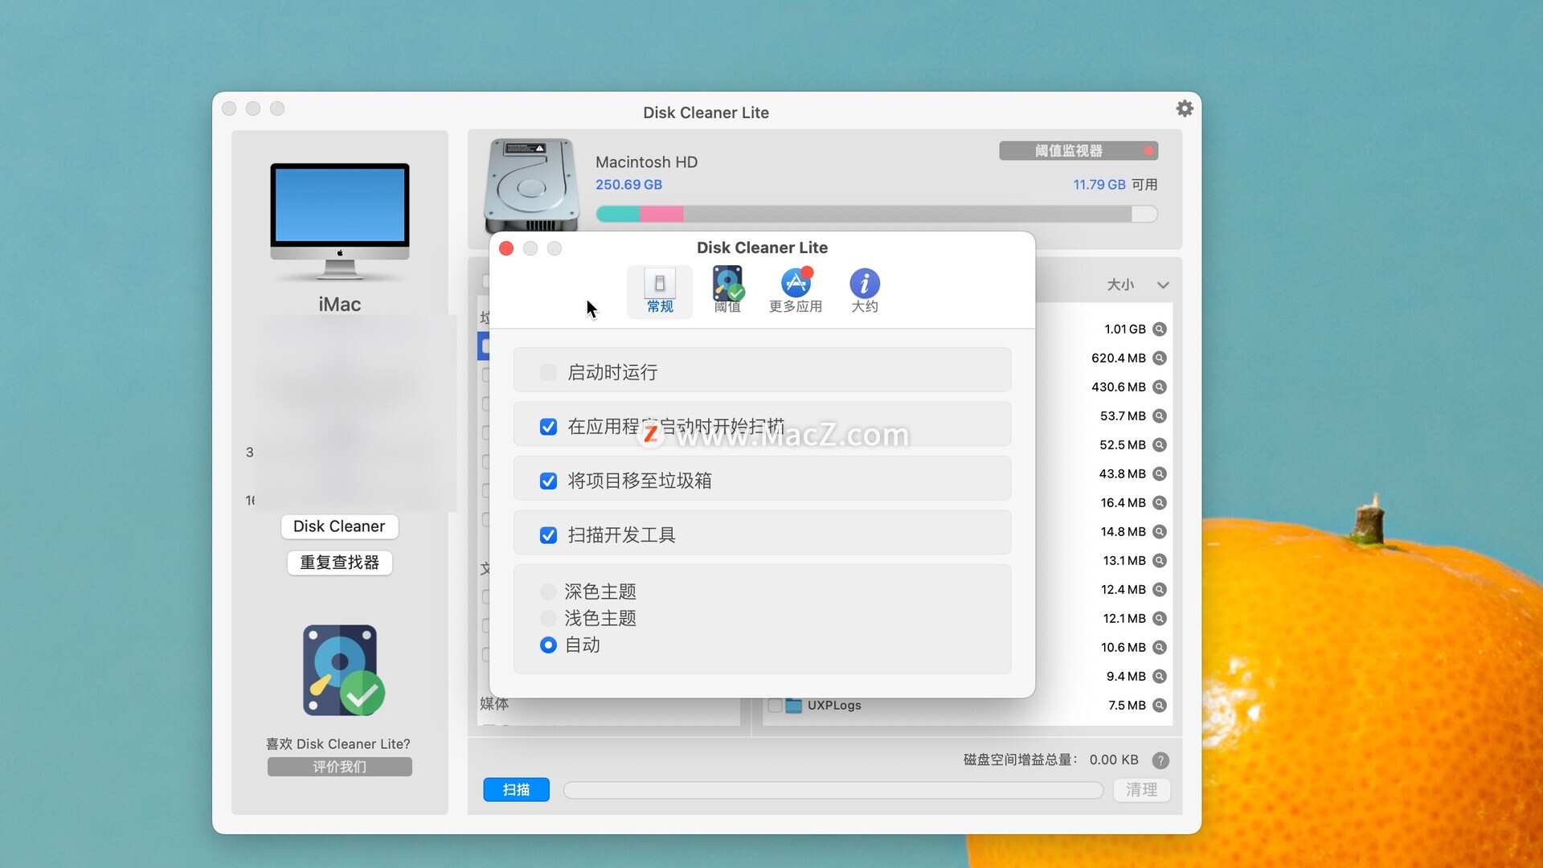Click the 11.79 GB available text

[1099, 185]
